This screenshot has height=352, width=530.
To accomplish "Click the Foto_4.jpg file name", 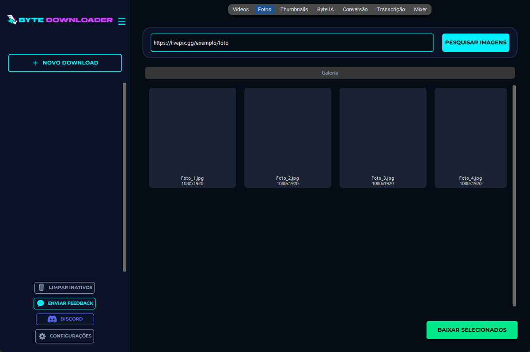I will [x=471, y=178].
